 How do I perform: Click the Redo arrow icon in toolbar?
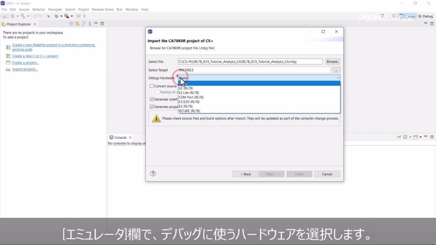click(40, 16)
